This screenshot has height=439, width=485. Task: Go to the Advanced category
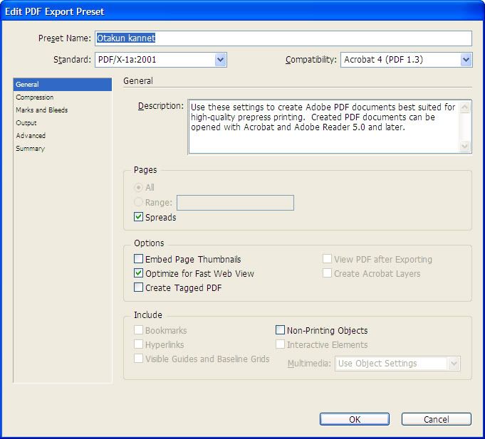[62, 136]
